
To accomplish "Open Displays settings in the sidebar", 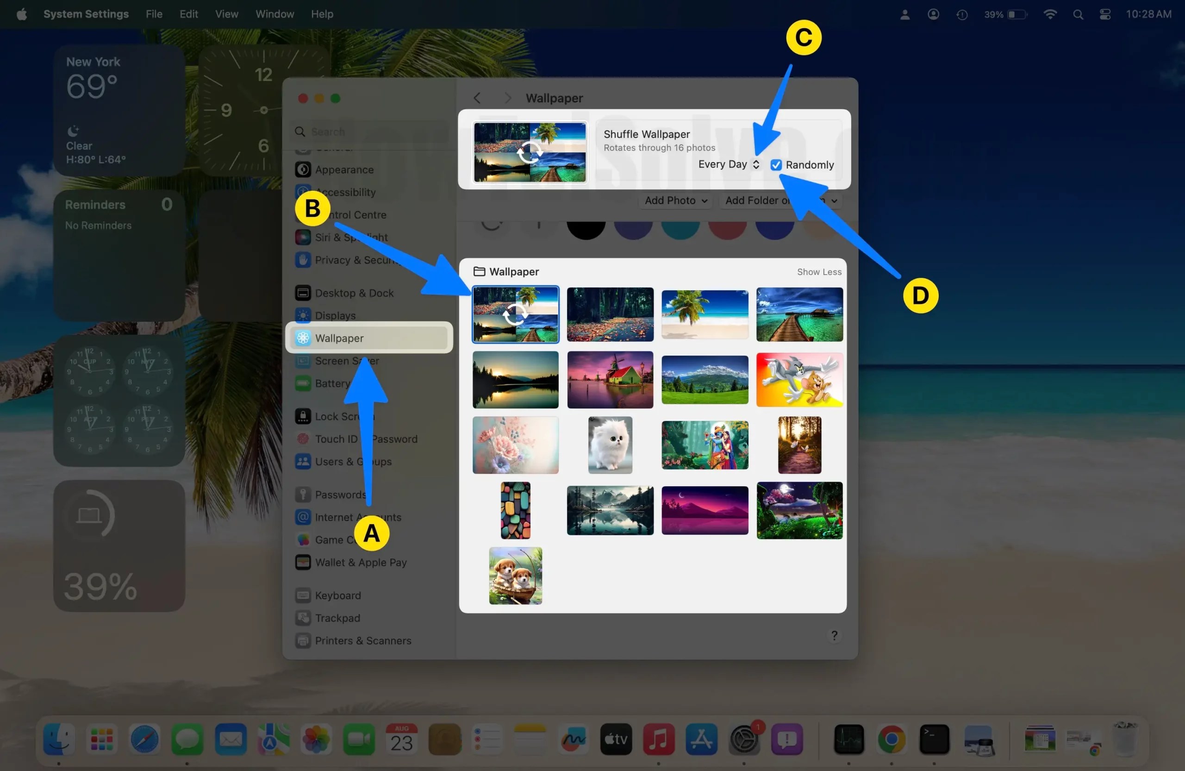I will 337,315.
